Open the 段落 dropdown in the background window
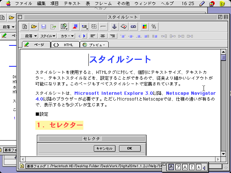This screenshot has width=231, height=173. click(x=8, y=27)
